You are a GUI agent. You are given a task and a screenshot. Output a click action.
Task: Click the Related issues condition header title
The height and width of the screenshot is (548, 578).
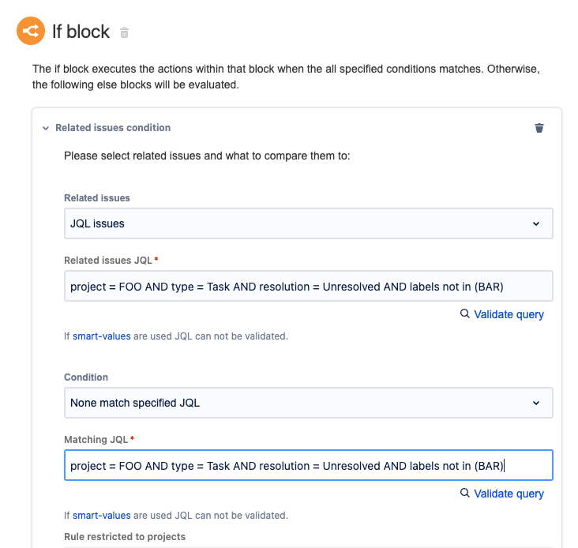(x=113, y=128)
